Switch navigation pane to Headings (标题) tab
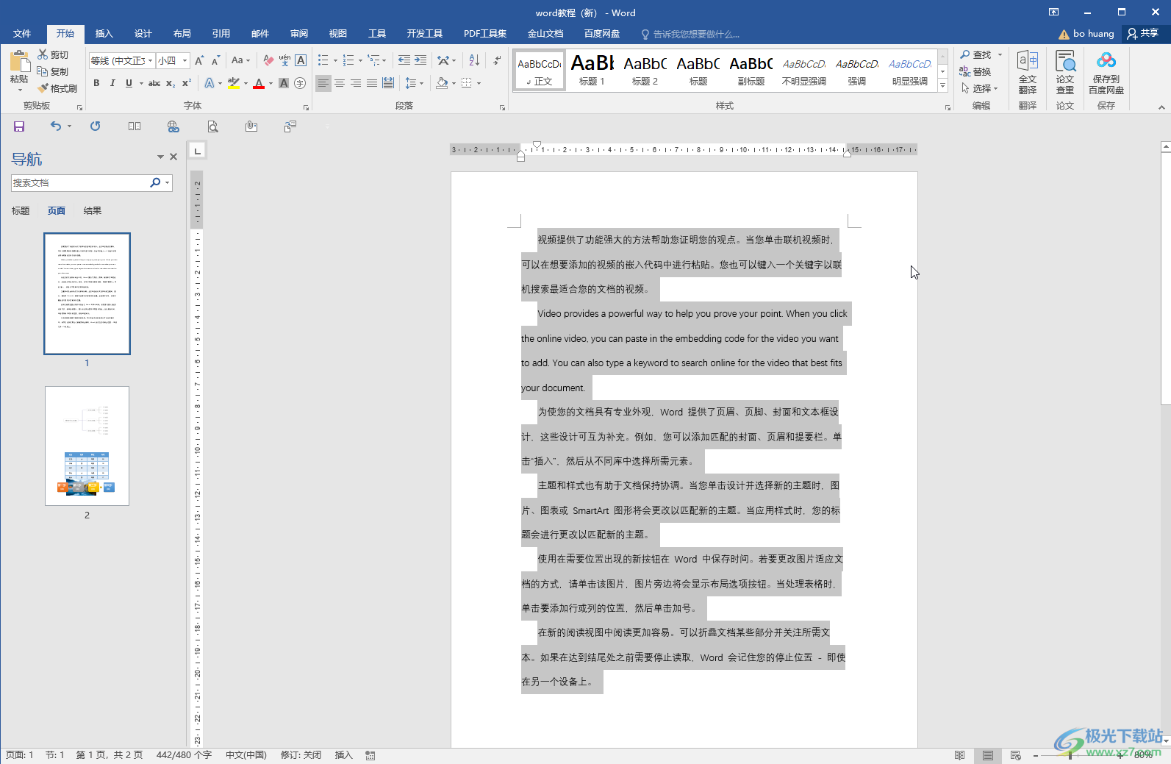 coord(21,211)
